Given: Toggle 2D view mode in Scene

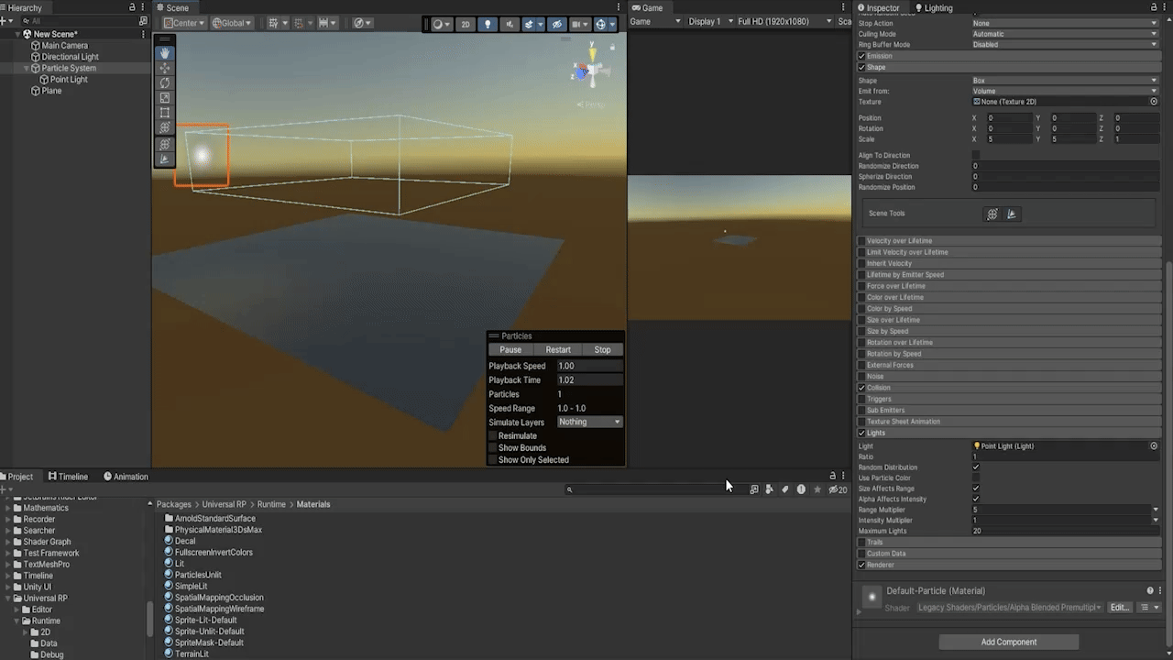Looking at the screenshot, I should 466,24.
